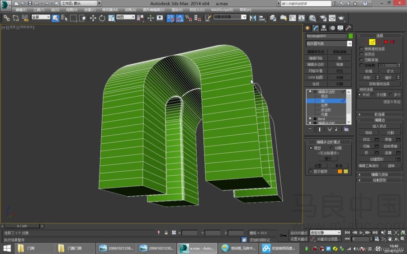
Task: Switch to the Modify command panel tab
Action: coord(316,28)
